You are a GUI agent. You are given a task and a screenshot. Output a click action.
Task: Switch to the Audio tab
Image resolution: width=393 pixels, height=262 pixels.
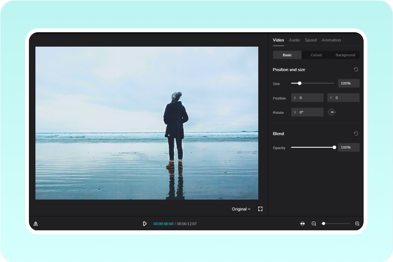click(x=294, y=40)
